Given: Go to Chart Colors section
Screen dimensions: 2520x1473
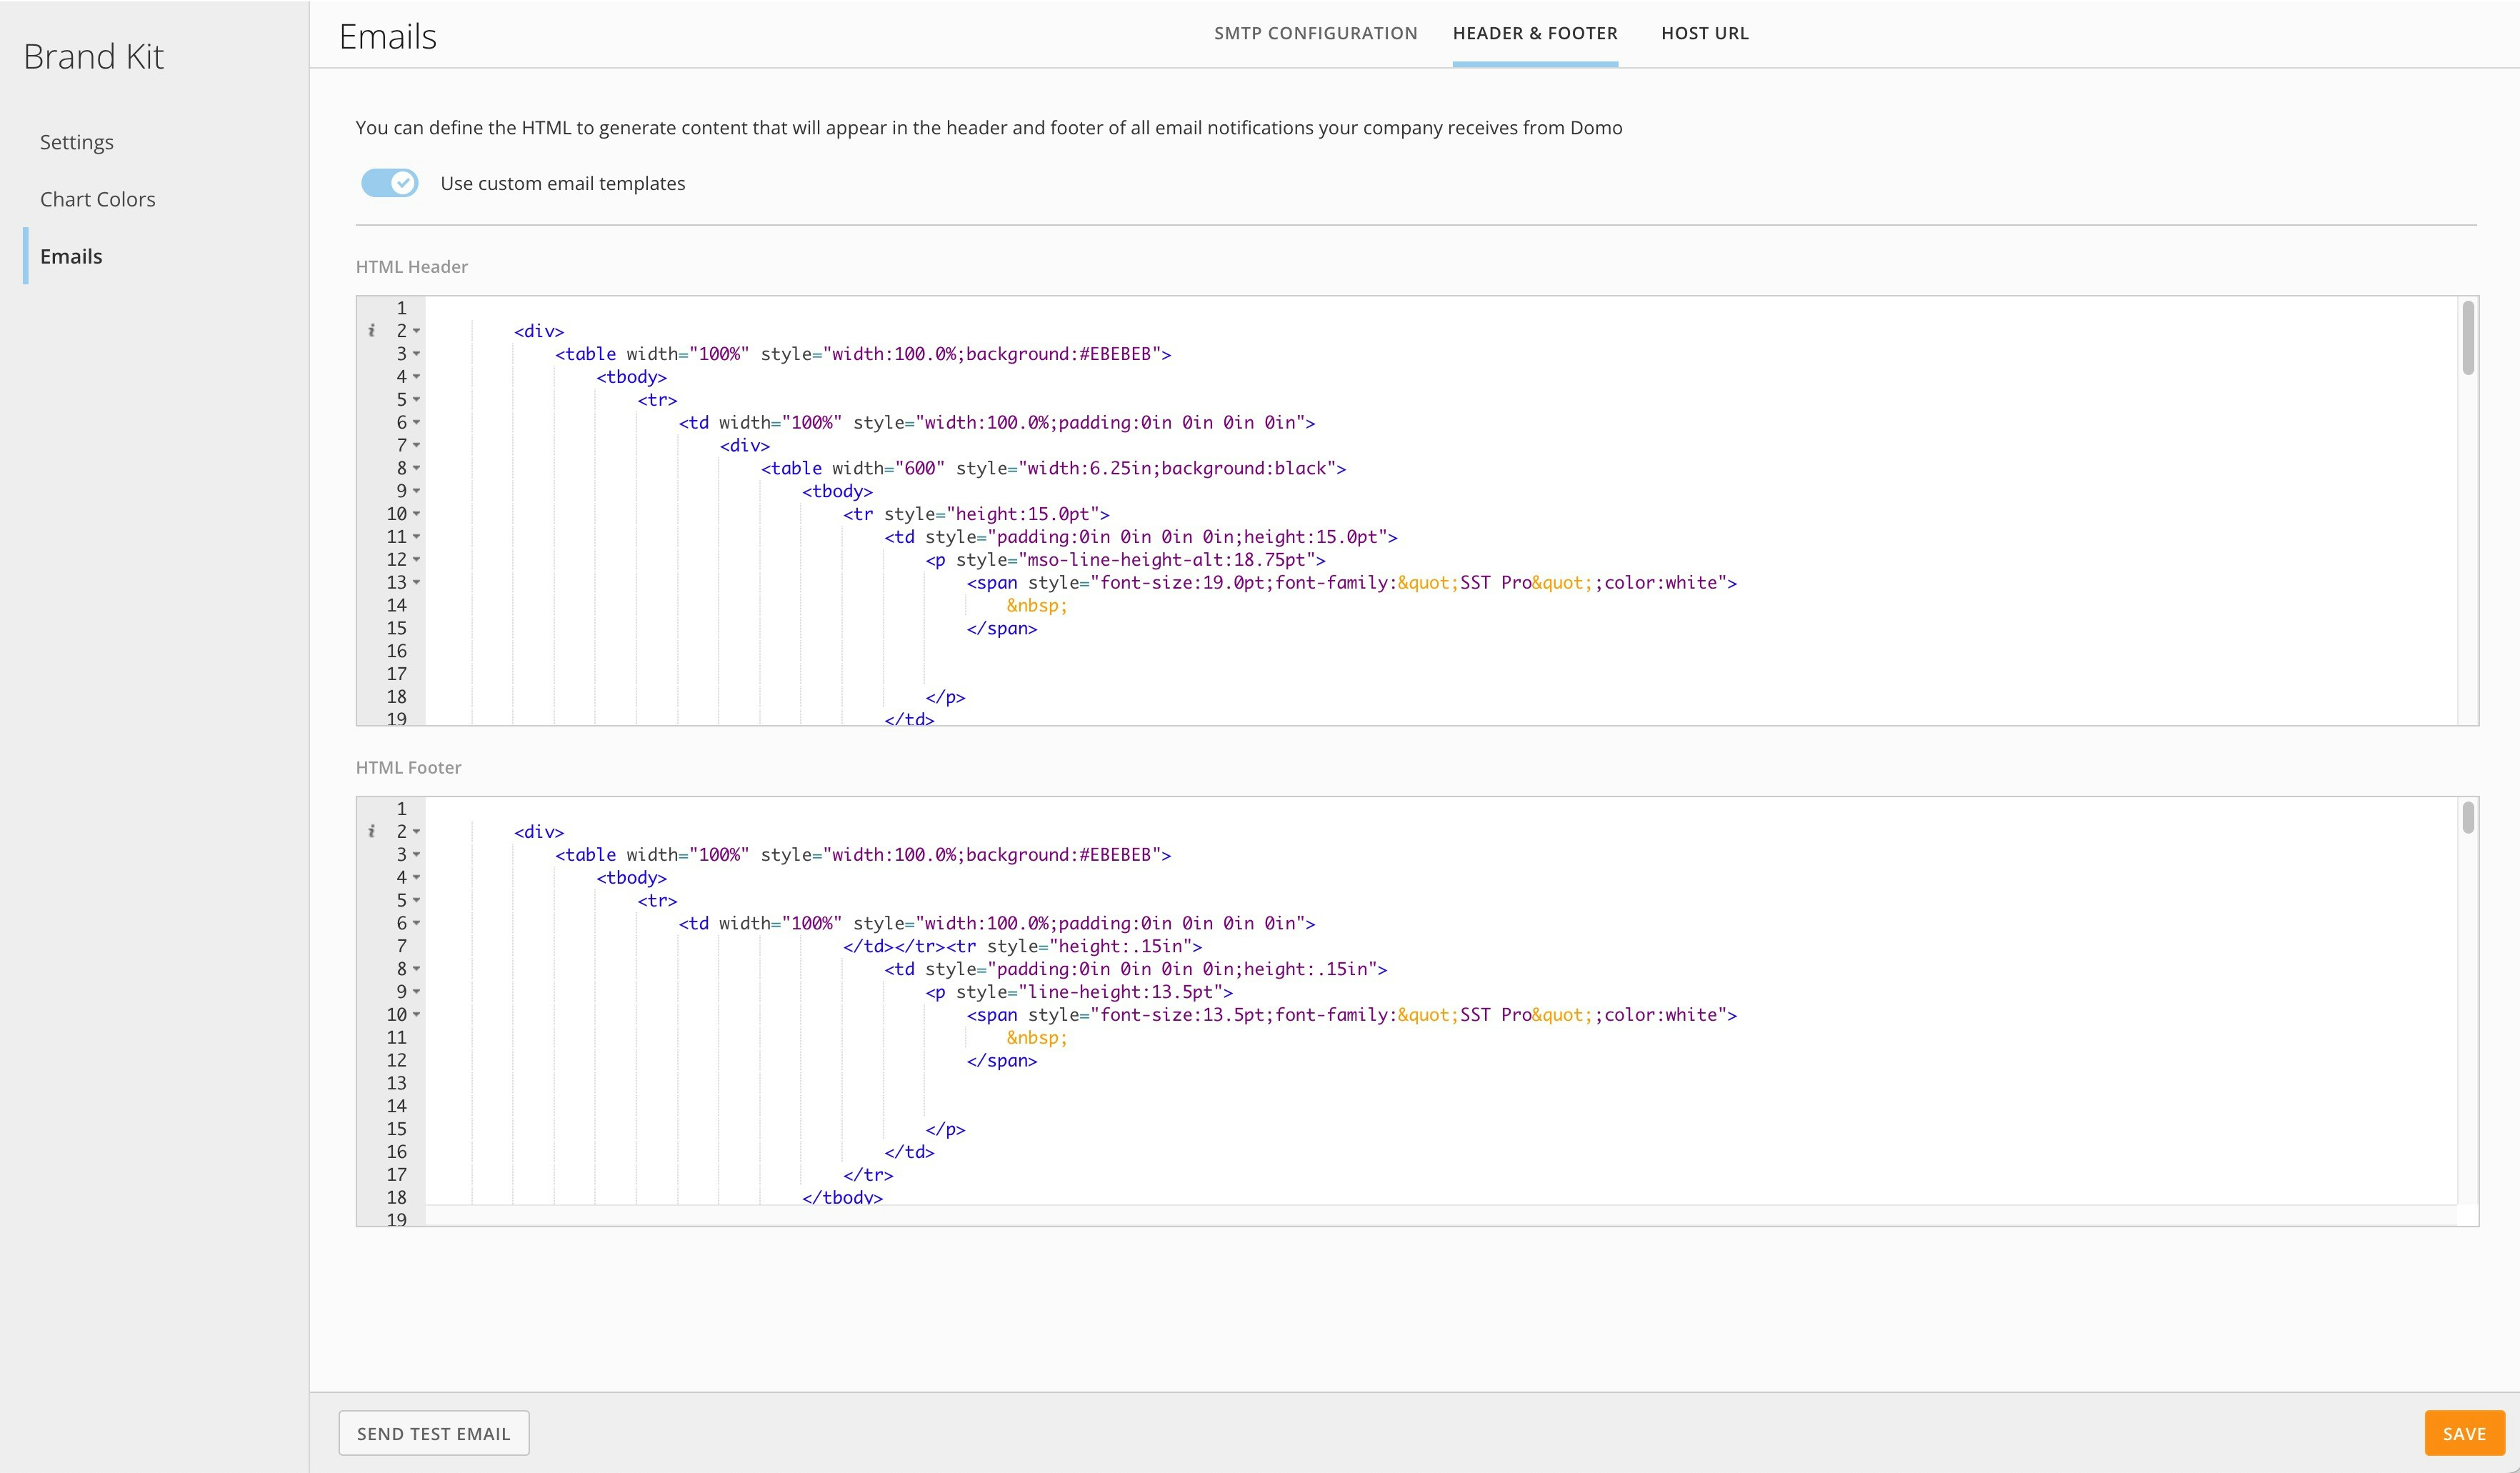Looking at the screenshot, I should point(98,199).
